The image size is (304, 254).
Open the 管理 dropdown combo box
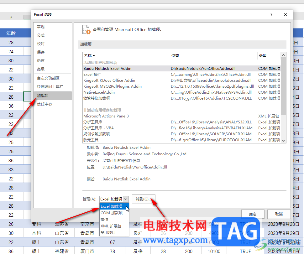pos(114,199)
